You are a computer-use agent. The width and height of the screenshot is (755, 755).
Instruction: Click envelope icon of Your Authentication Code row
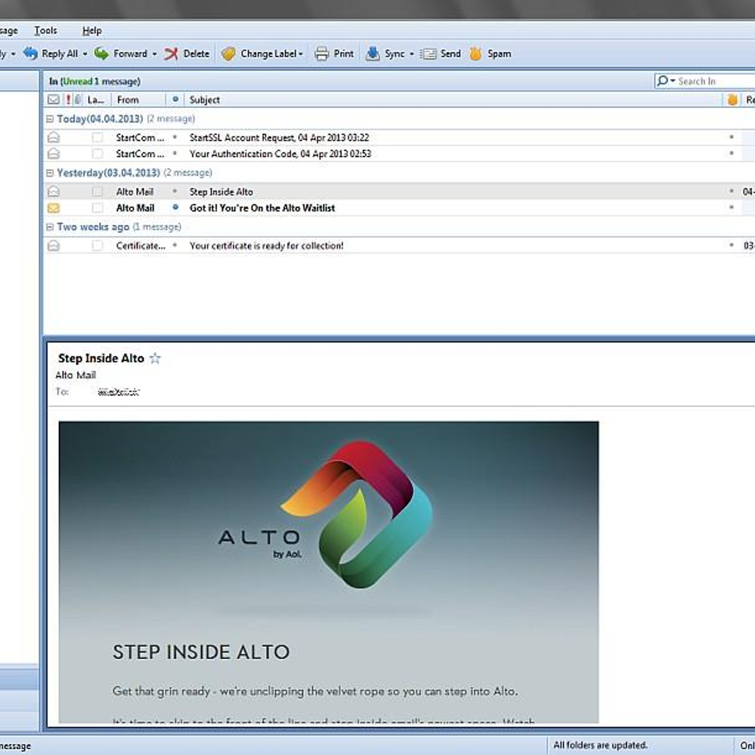[x=54, y=153]
